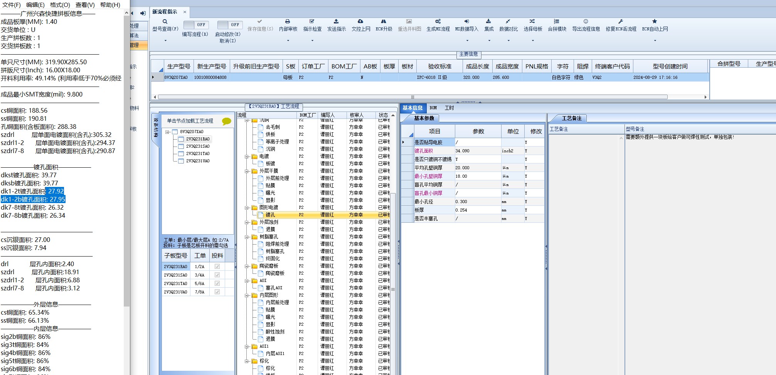Image resolution: width=776 pixels, height=375 pixels.
Task: Collapse the 内层图形 folder node
Action: (247, 295)
